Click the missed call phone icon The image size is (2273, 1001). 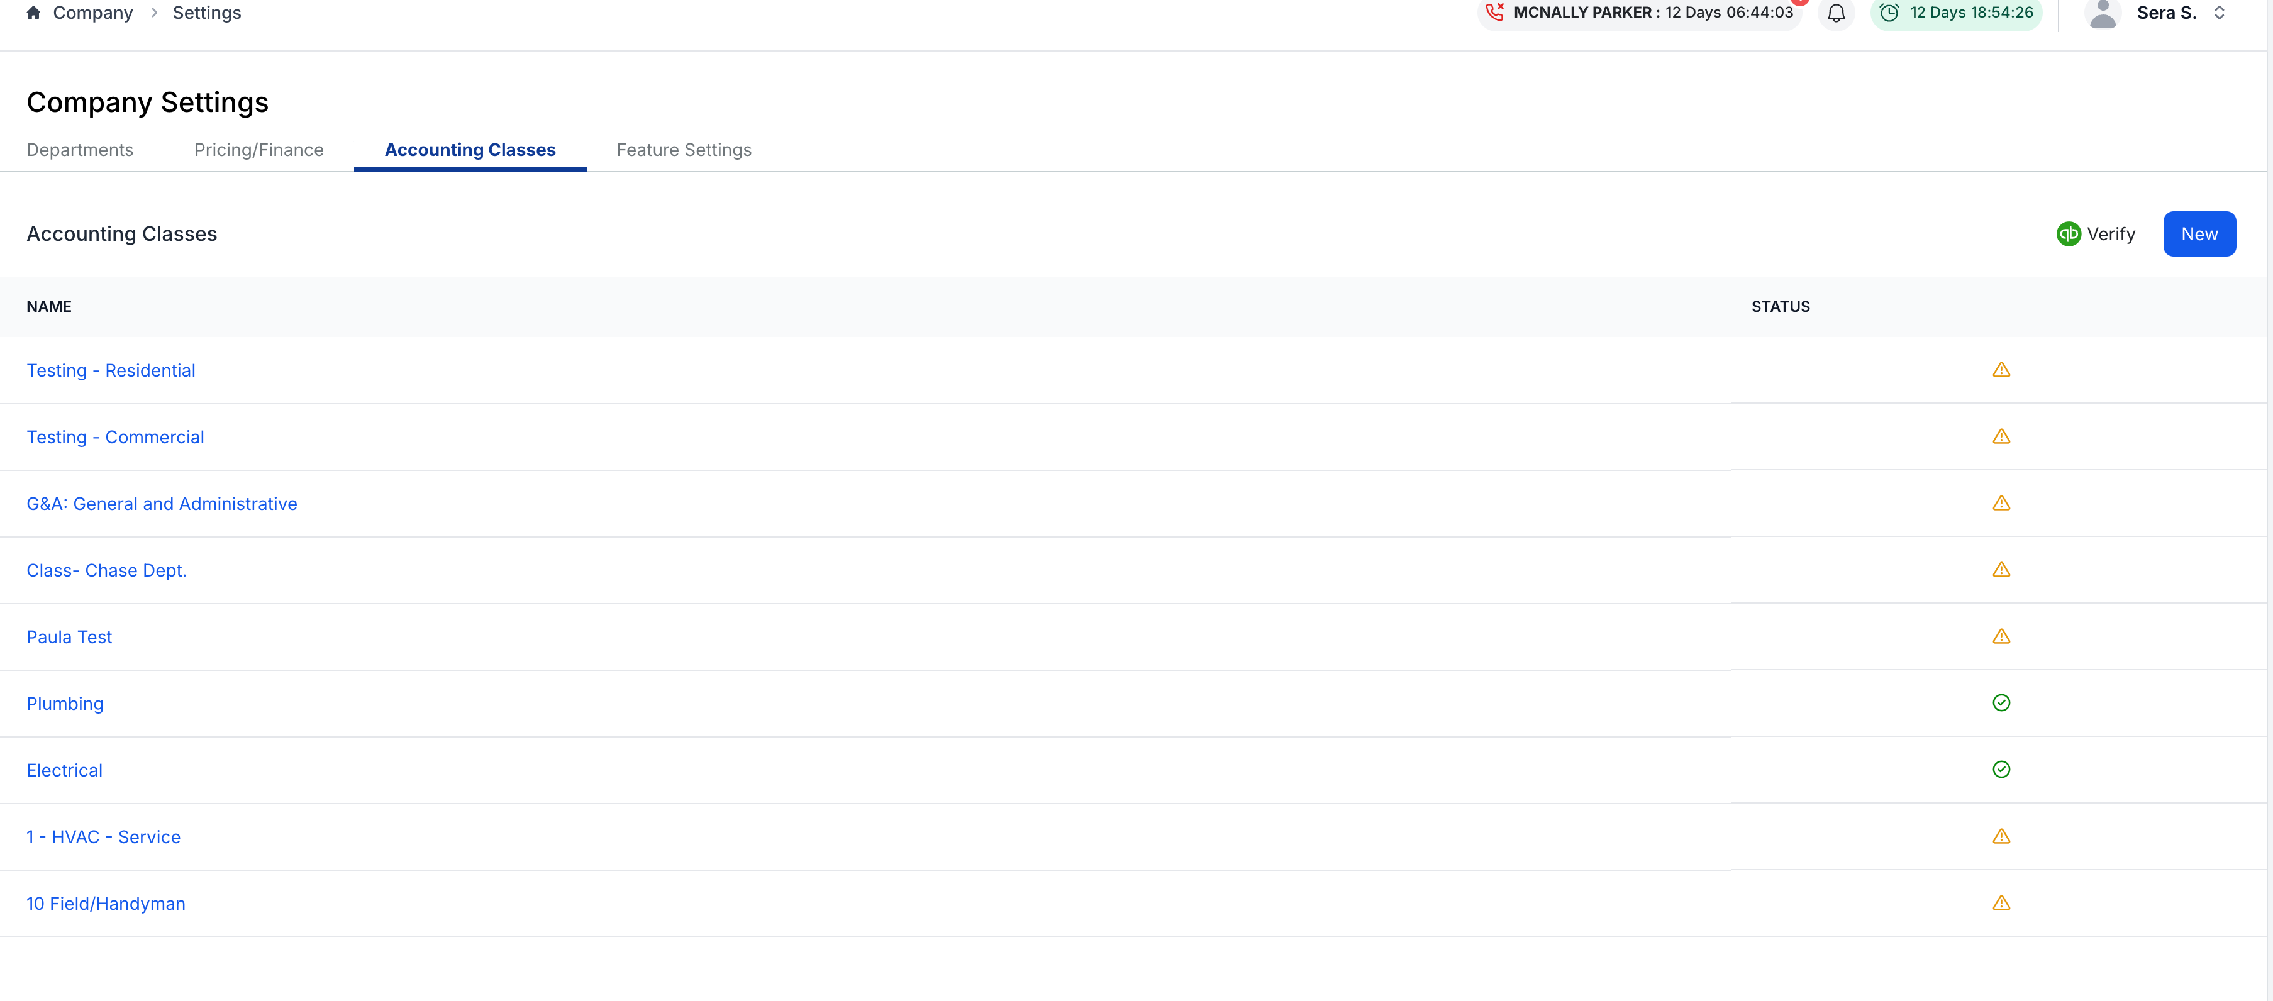1495,13
